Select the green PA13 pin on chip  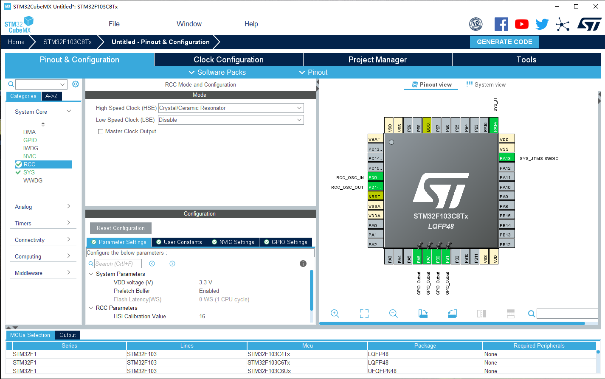point(507,158)
